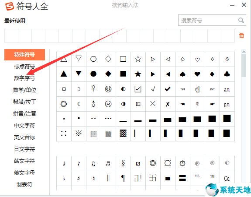
Task: Insert the solid right-pointing triangle symbol
Action: click(x=153, y=74)
